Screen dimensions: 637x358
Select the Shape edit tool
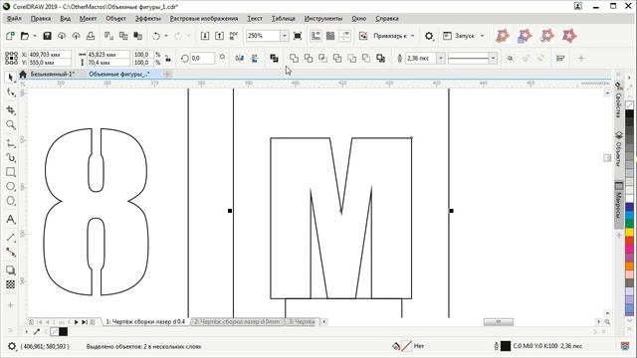point(11,92)
